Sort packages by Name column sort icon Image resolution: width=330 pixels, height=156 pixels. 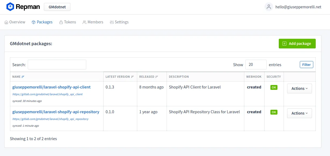[23, 77]
